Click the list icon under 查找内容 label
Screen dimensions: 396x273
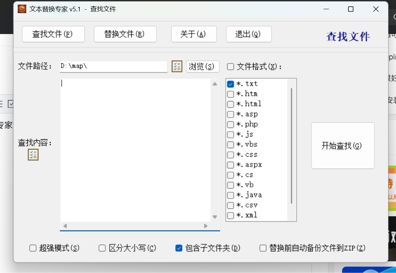tap(33, 155)
